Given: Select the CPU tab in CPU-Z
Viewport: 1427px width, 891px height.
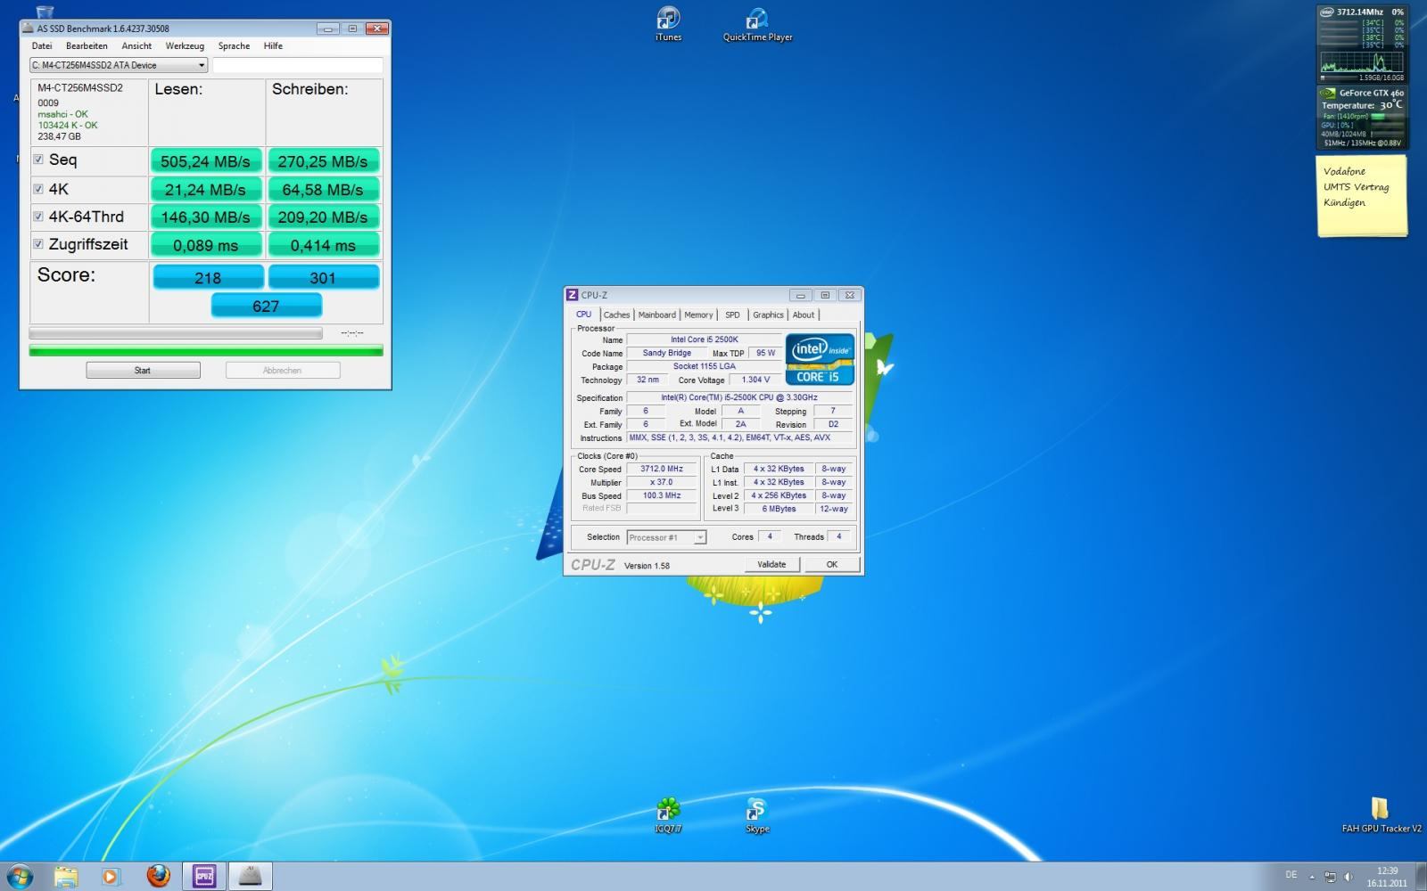Looking at the screenshot, I should point(583,314).
